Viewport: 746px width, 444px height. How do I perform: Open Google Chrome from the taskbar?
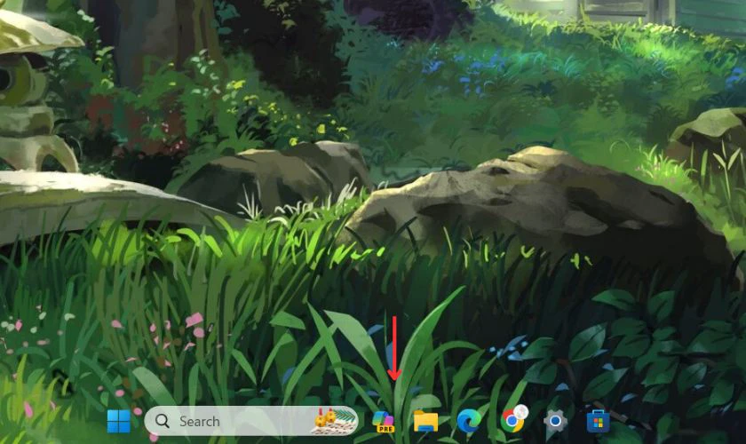click(514, 420)
